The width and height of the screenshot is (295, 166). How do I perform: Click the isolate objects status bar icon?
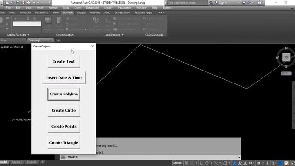click(x=274, y=163)
